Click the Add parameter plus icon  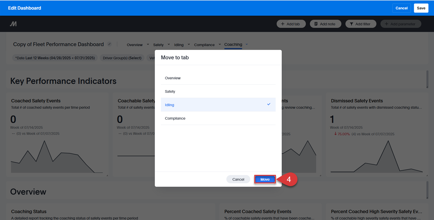coord(387,24)
